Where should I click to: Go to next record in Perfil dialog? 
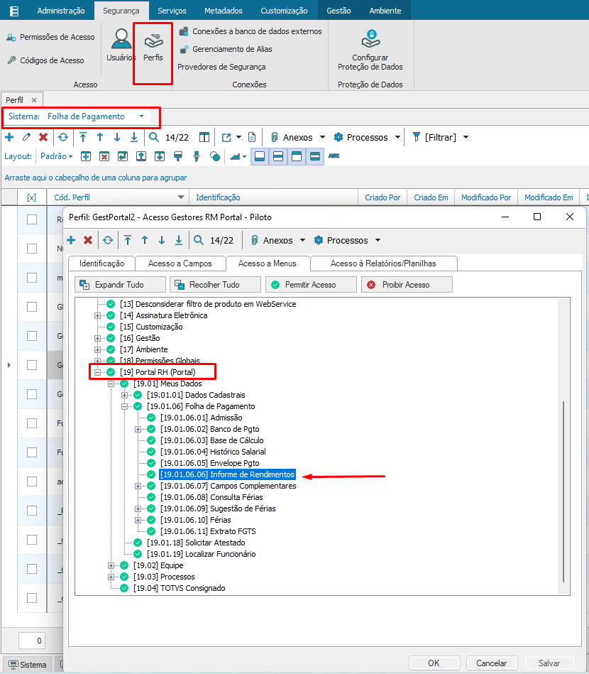[162, 240]
